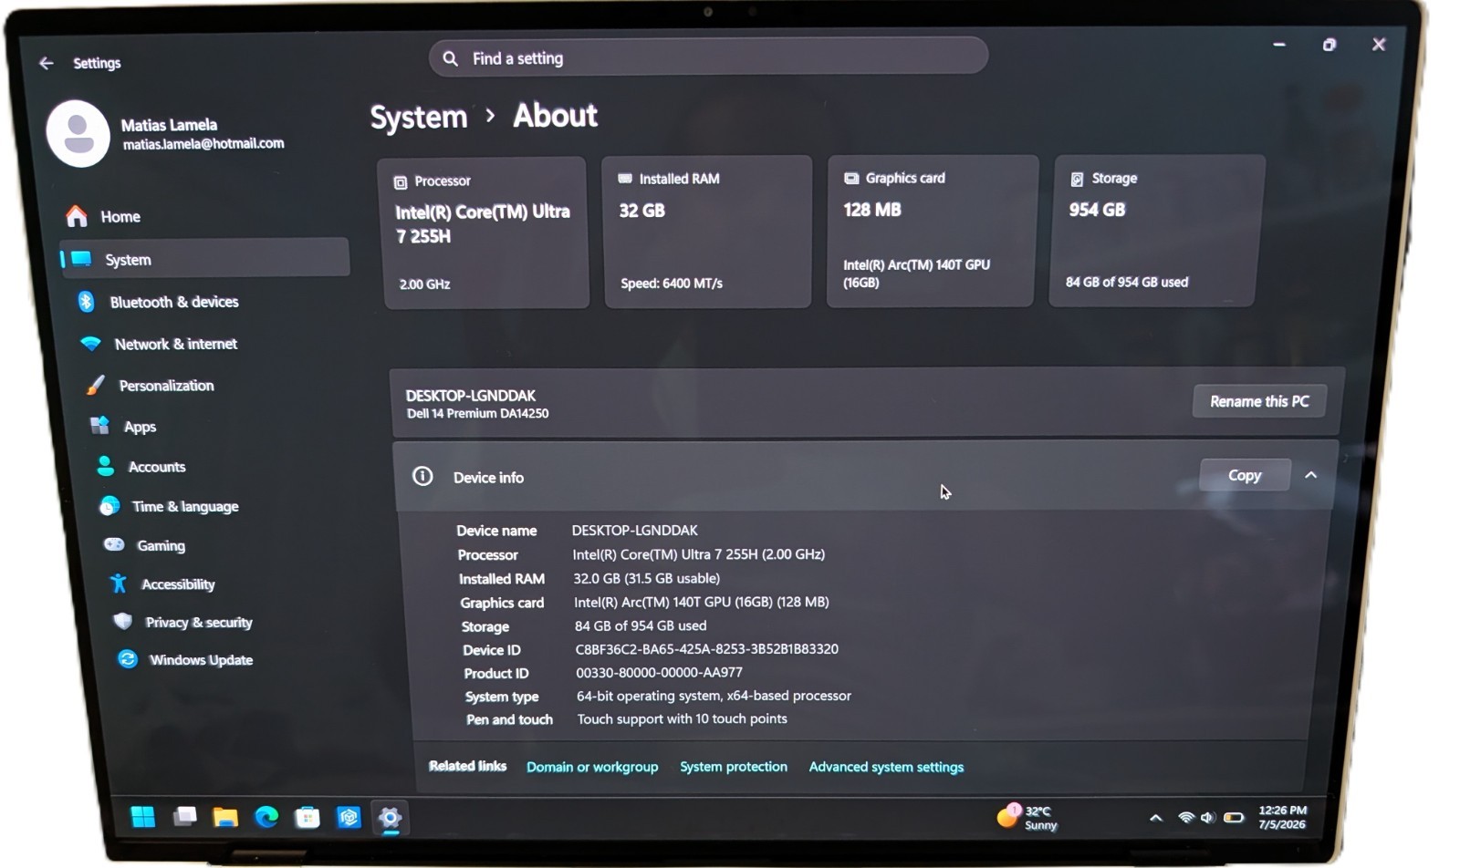Collapse the Device info section chevron
The height and width of the screenshot is (868, 1460).
[x=1311, y=475]
